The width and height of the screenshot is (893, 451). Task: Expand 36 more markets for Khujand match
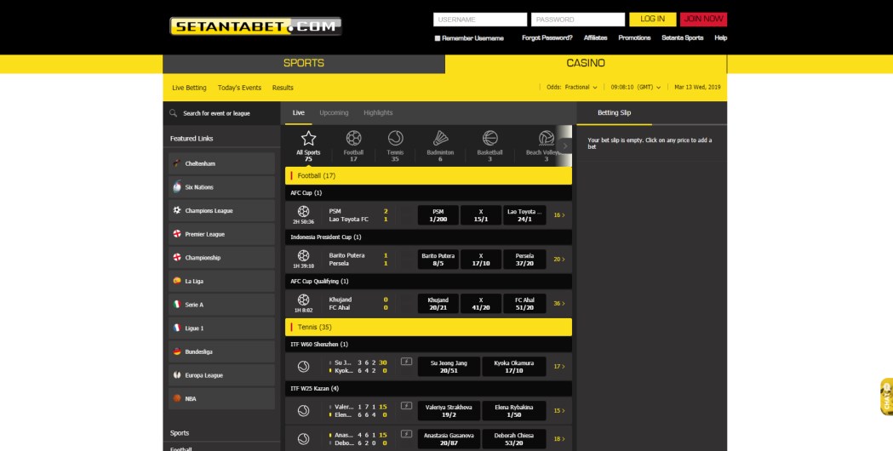559,304
